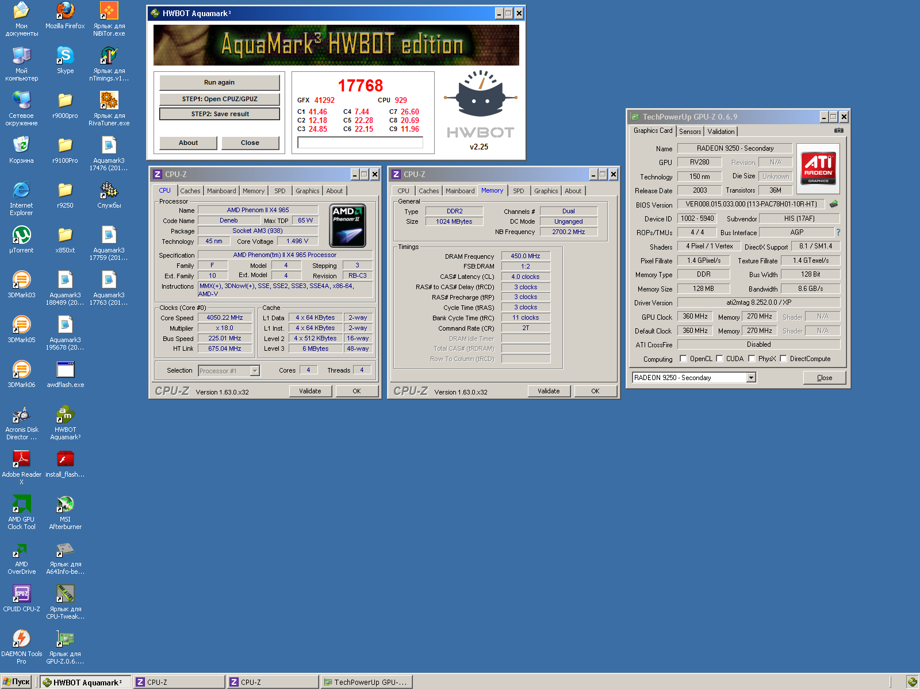Image resolution: width=920 pixels, height=690 pixels.
Task: Open the AMD OverDrive desktop icon
Action: pyautogui.click(x=21, y=557)
